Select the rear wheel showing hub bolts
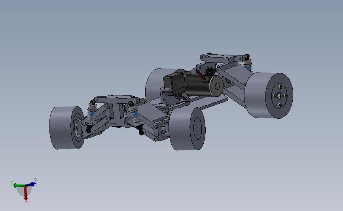 [269, 95]
